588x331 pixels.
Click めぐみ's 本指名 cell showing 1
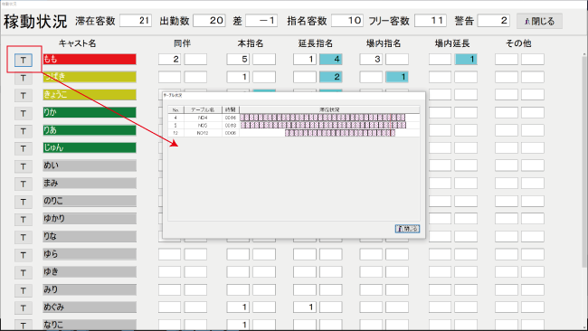pos(238,307)
